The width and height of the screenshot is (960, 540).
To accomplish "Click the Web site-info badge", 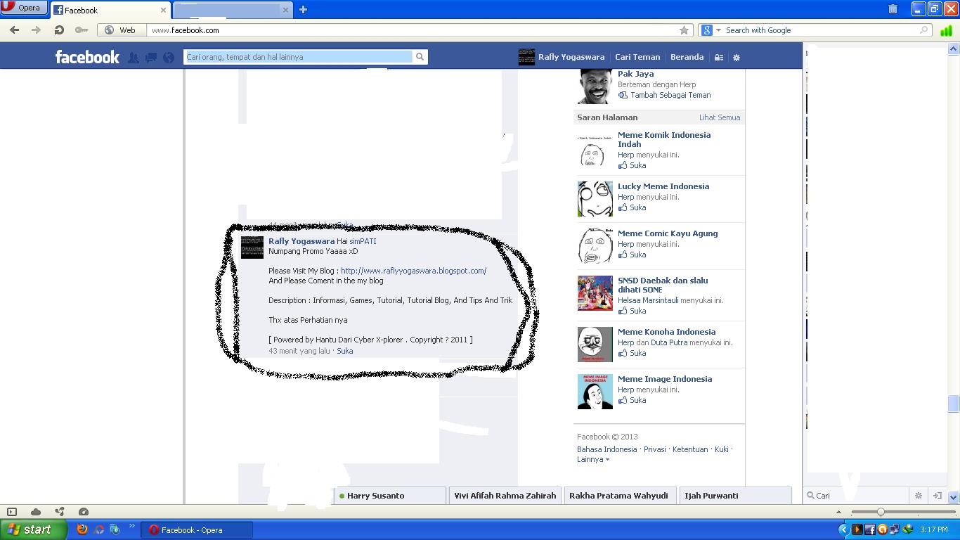I will (x=120, y=30).
